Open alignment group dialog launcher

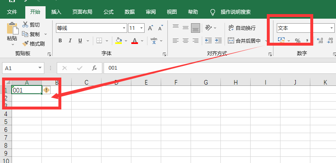[270, 55]
